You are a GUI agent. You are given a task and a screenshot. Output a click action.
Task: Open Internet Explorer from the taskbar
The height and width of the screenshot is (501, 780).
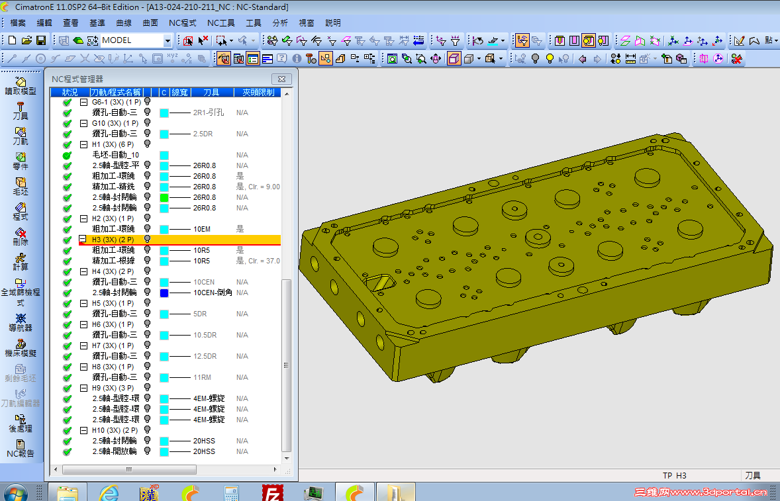[109, 494]
